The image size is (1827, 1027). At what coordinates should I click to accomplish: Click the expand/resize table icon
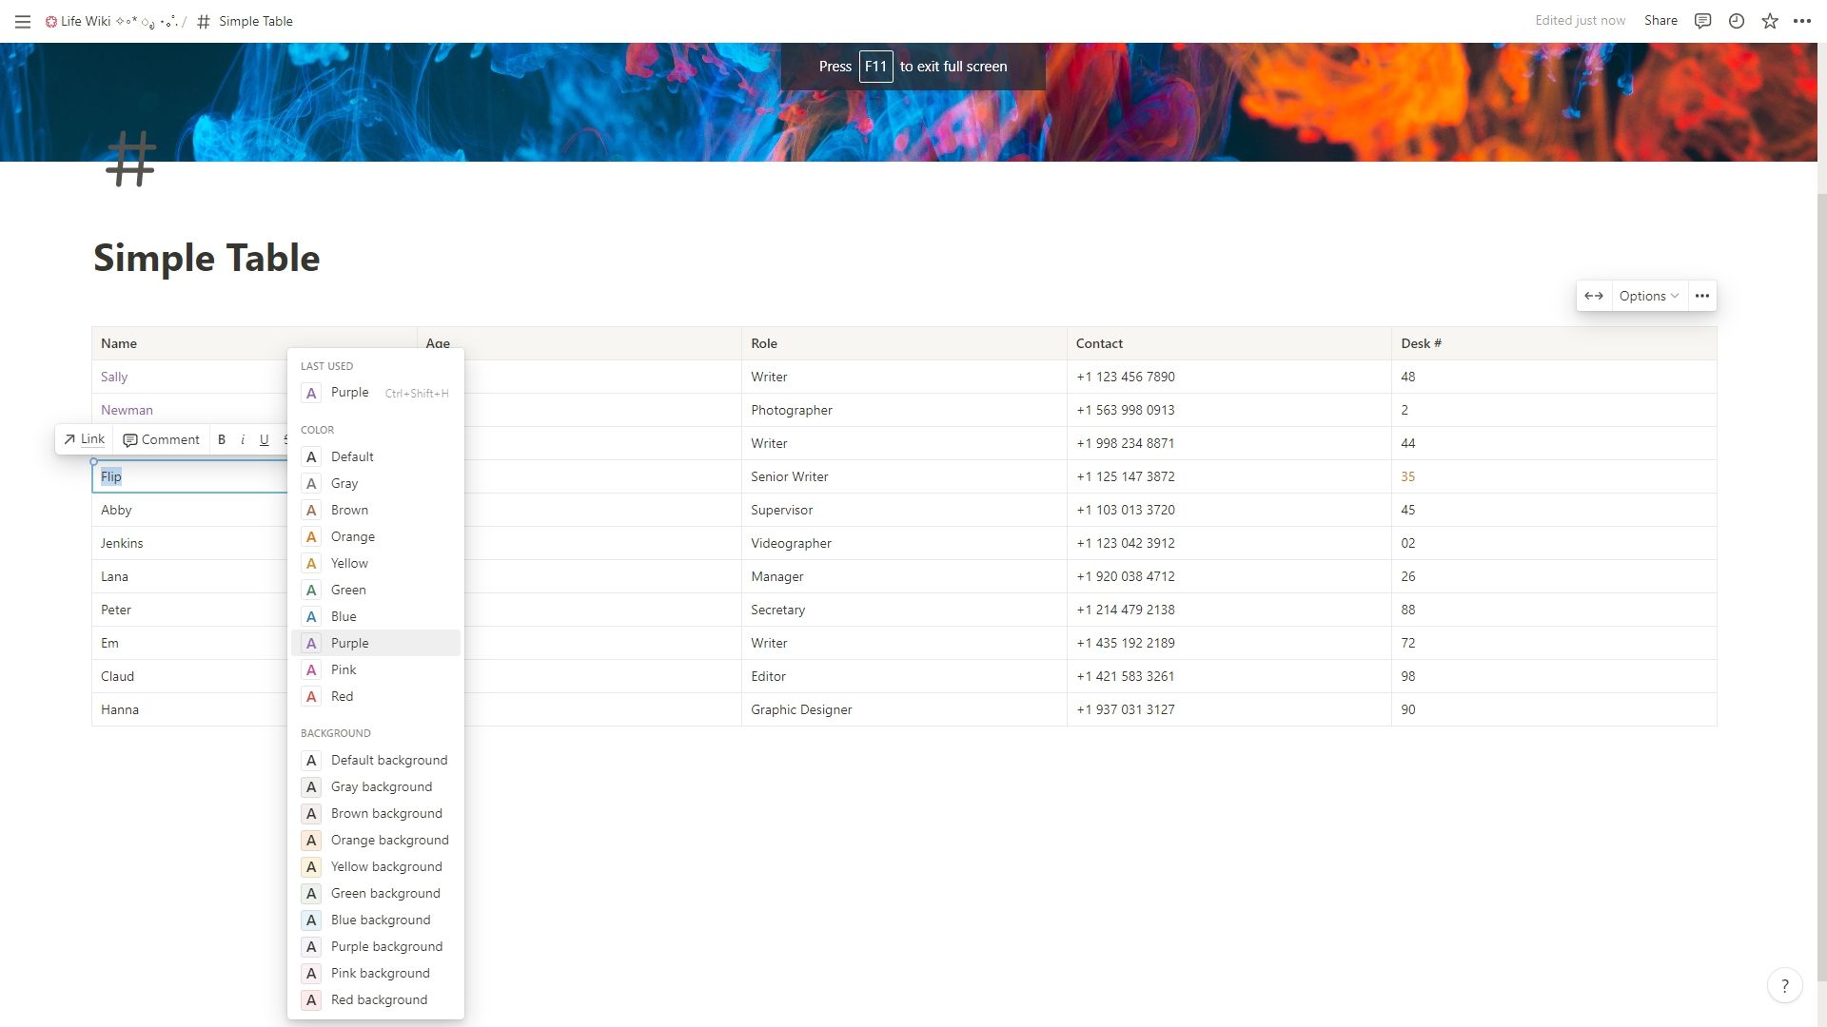(1594, 296)
